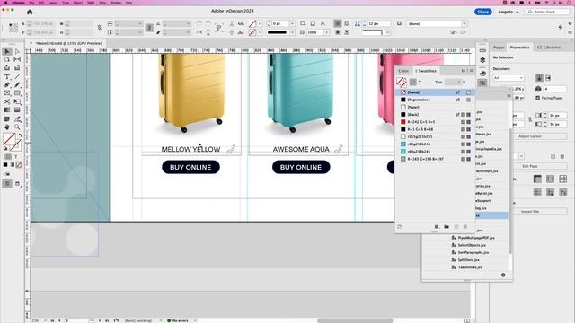Open the Window menu
The width and height of the screenshot is (575, 323).
pyautogui.click(x=116, y=3)
